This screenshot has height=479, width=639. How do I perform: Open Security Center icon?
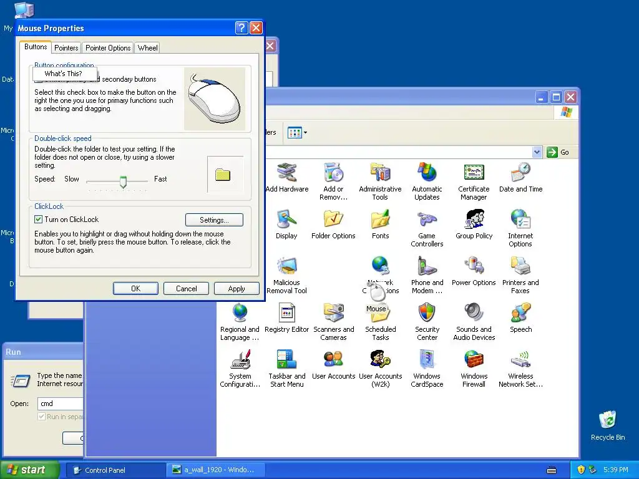[427, 322]
